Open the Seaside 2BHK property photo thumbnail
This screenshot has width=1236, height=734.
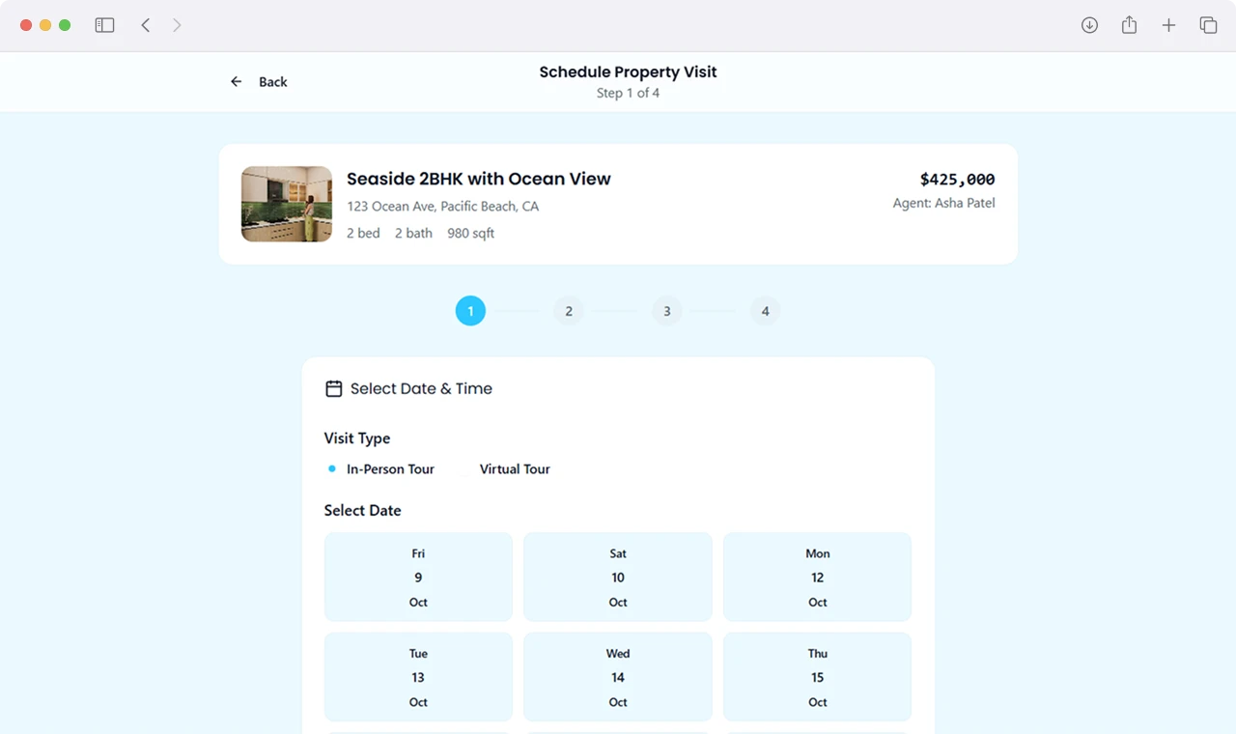tap(287, 204)
